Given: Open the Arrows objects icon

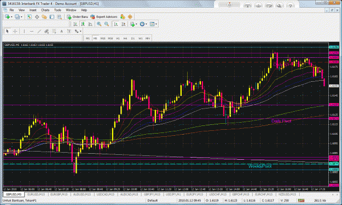Looking at the screenshot, I should pyautogui.click(x=77, y=31).
